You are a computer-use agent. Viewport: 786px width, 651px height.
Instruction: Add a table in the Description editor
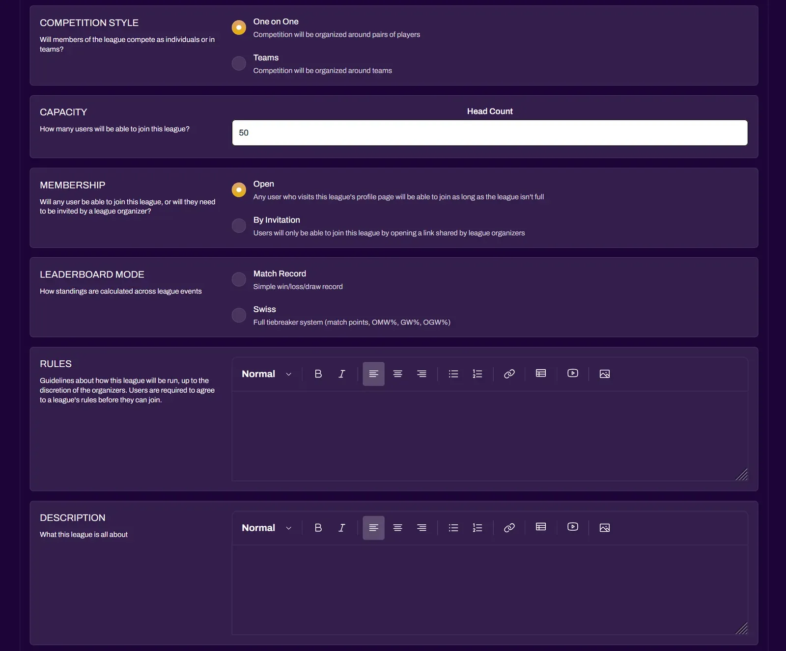coord(540,528)
